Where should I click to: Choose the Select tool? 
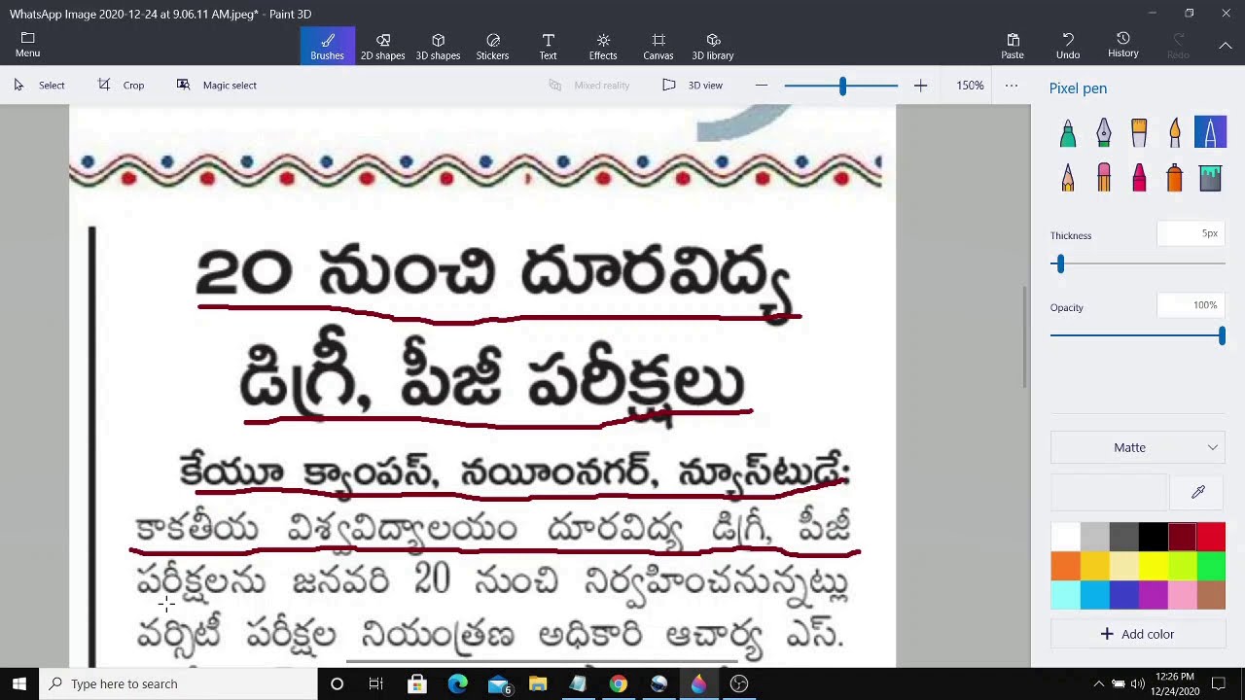[40, 86]
